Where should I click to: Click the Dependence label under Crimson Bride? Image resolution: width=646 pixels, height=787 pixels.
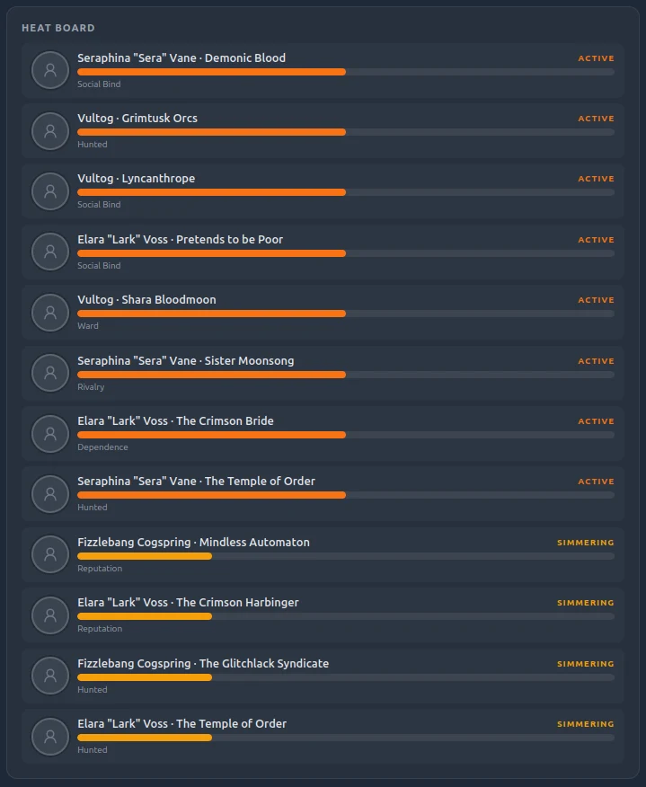coord(102,447)
